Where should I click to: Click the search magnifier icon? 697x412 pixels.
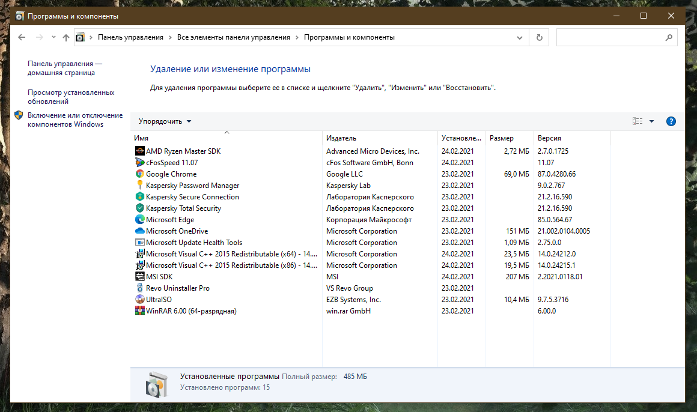pos(669,38)
